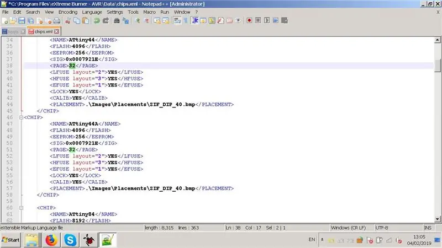Click the User Defined Language icon
This screenshot has height=248, width=442.
(203, 20)
